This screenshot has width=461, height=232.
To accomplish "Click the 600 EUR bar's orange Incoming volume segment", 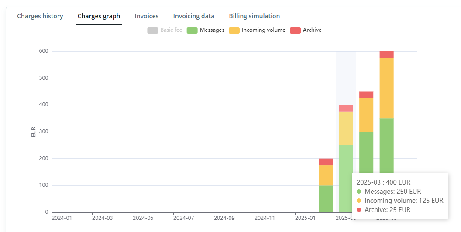I will (387, 88).
